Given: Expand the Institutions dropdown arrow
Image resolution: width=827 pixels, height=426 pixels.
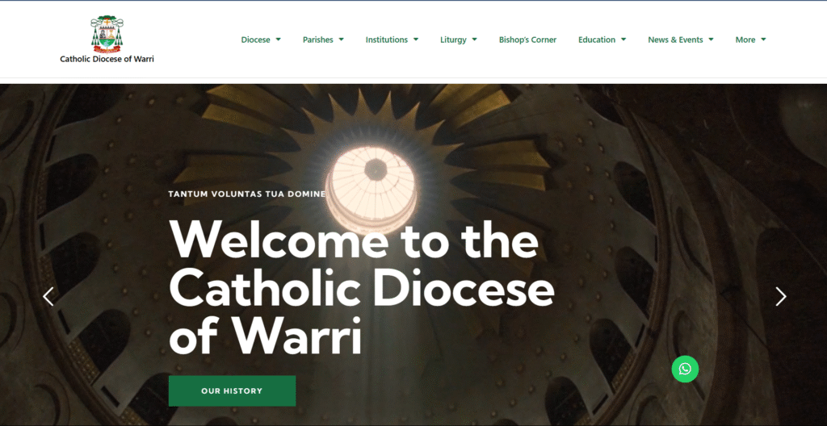Looking at the screenshot, I should click(416, 40).
